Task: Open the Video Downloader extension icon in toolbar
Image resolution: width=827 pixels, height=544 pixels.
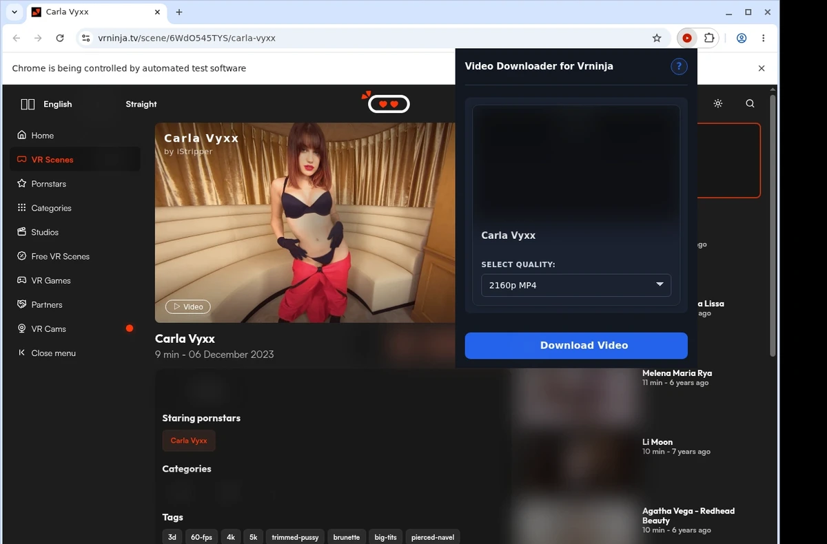Action: tap(686, 39)
